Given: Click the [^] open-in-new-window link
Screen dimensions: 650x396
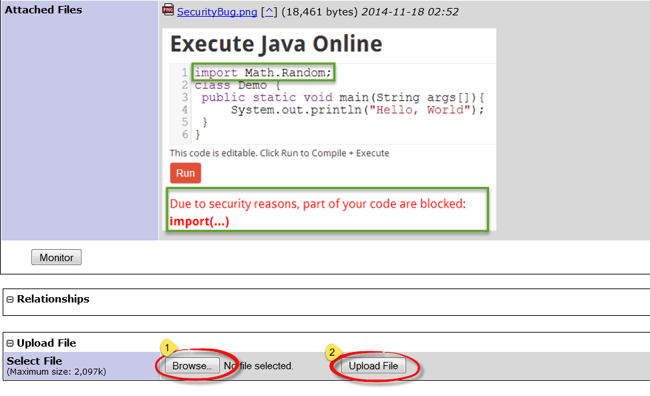Looking at the screenshot, I should (269, 12).
